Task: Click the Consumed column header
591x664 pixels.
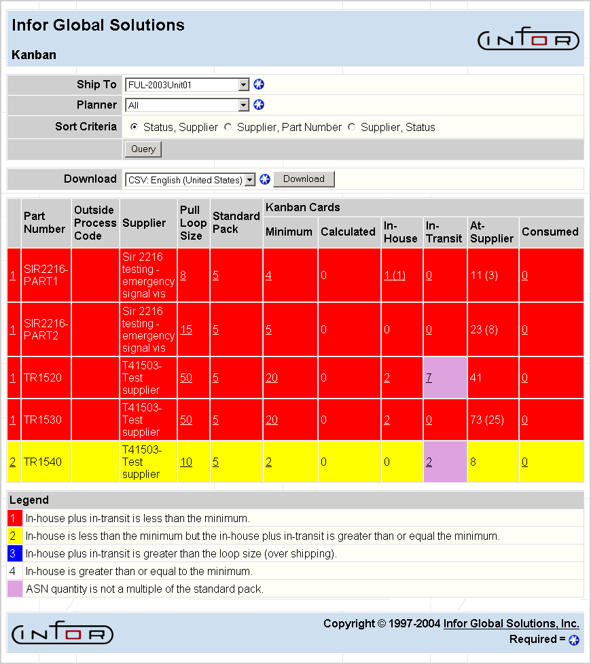Action: point(550,232)
